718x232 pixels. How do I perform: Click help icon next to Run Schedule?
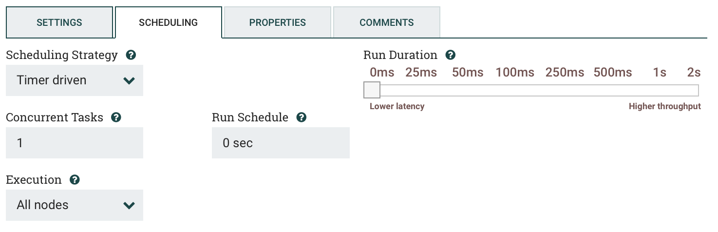(302, 117)
